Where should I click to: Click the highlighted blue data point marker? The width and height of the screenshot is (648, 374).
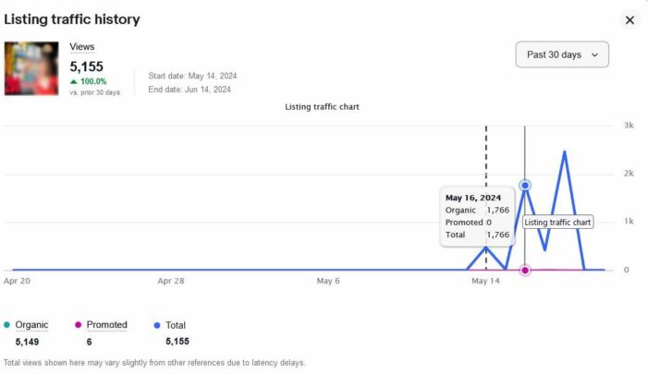coord(525,186)
